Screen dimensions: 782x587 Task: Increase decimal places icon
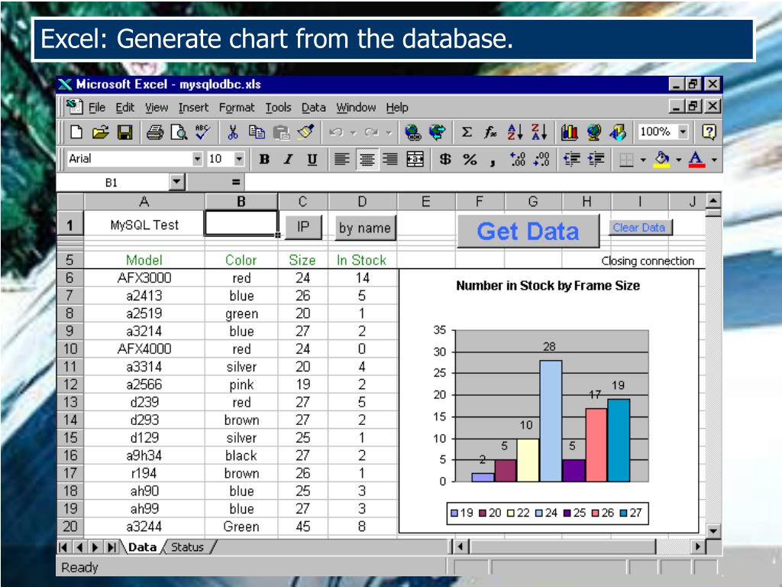[x=518, y=159]
